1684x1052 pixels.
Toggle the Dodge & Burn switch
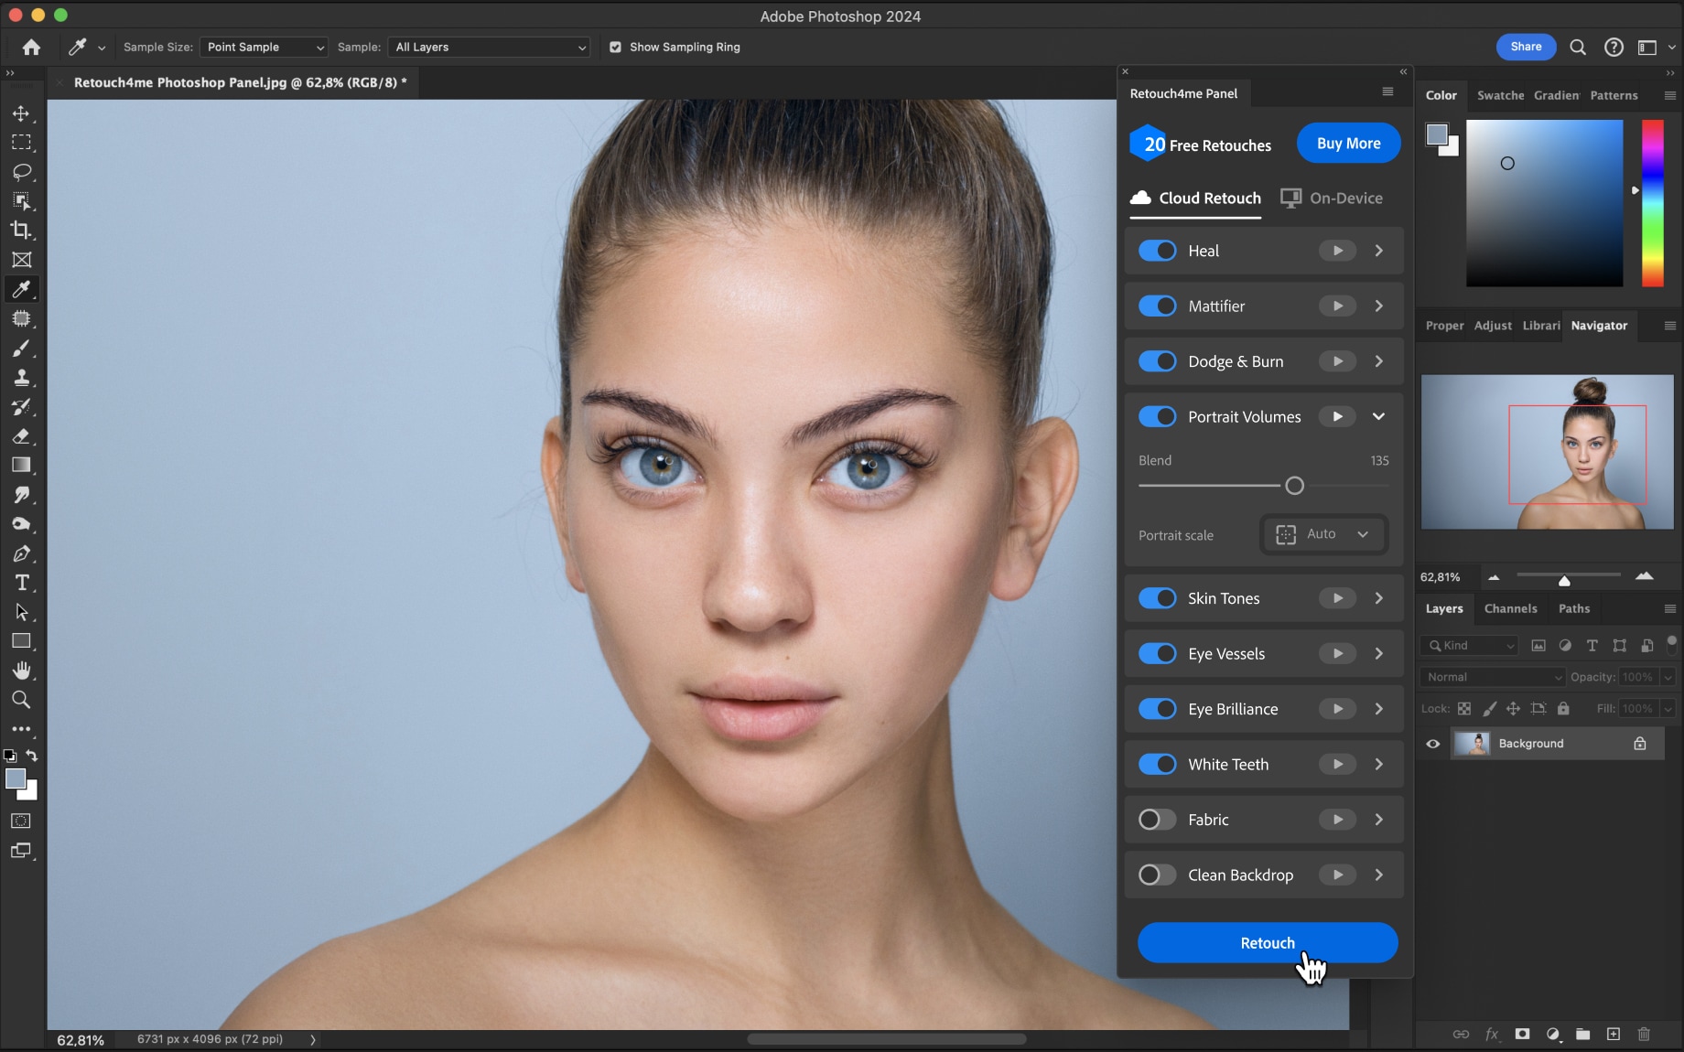[1157, 361]
